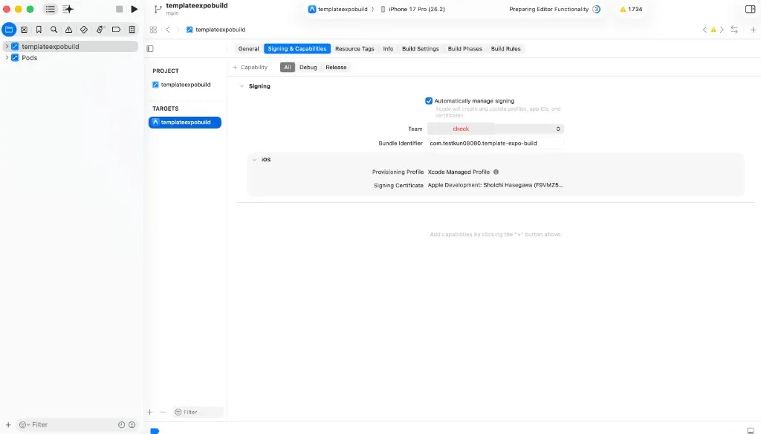Open the Team dropdown

496,129
